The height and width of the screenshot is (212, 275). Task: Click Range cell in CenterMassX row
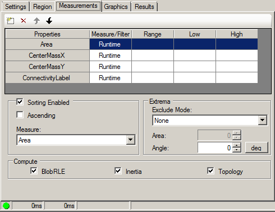click(153, 56)
